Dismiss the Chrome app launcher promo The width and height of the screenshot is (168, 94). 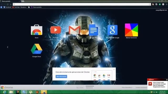coord(114,69)
